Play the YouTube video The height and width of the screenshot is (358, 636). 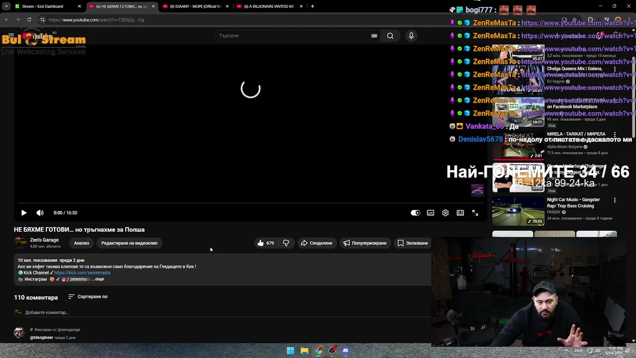tap(24, 213)
